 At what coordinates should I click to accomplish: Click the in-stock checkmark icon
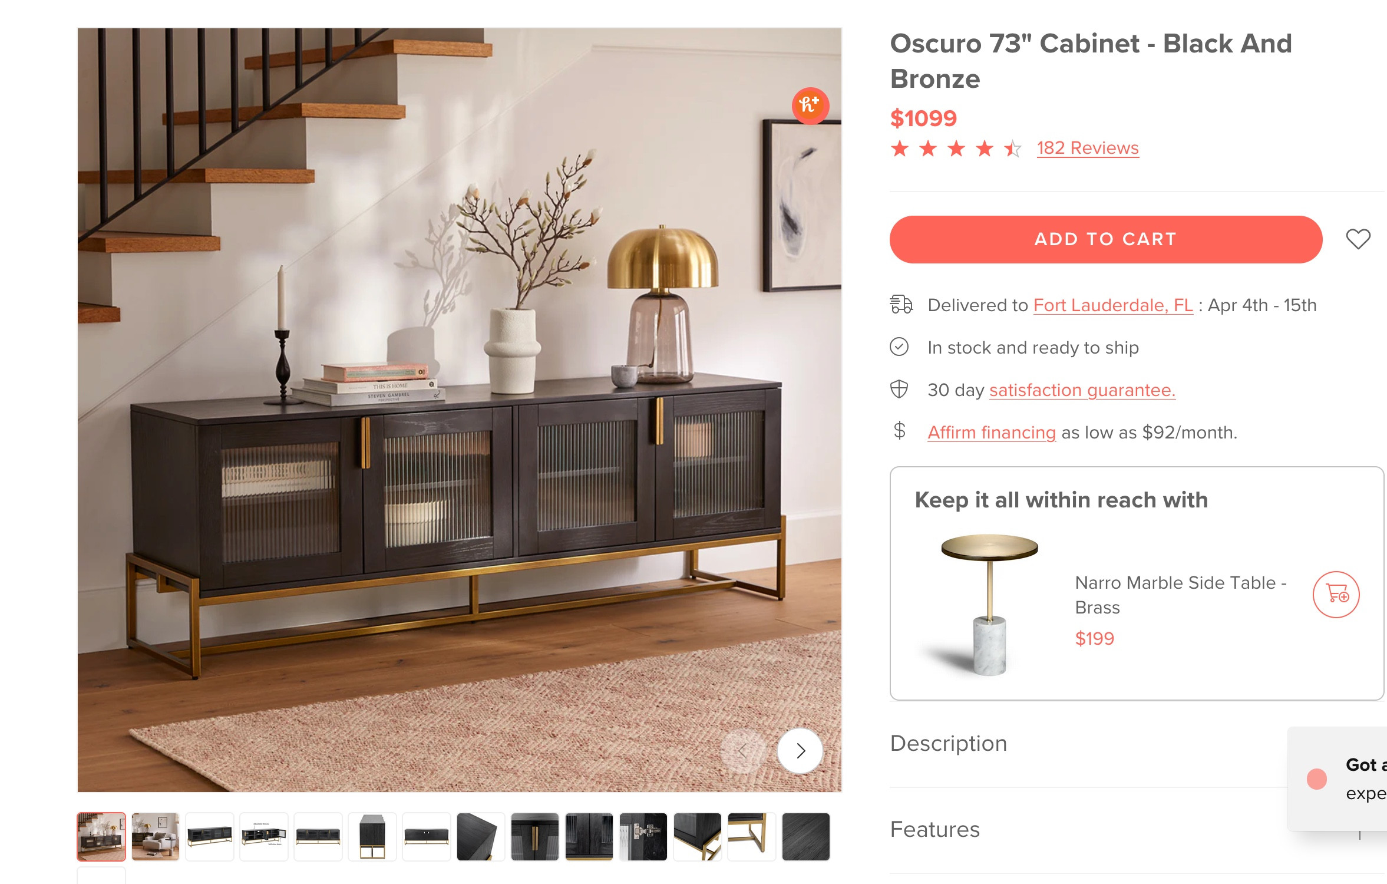coord(899,347)
